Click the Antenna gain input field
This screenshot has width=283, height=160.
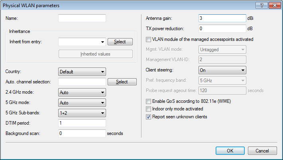tap(222, 18)
